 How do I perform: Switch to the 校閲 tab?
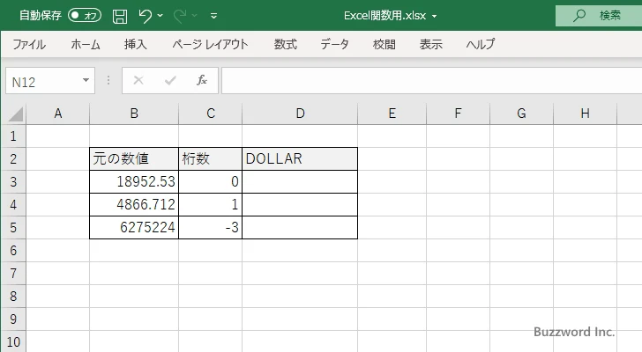(384, 44)
